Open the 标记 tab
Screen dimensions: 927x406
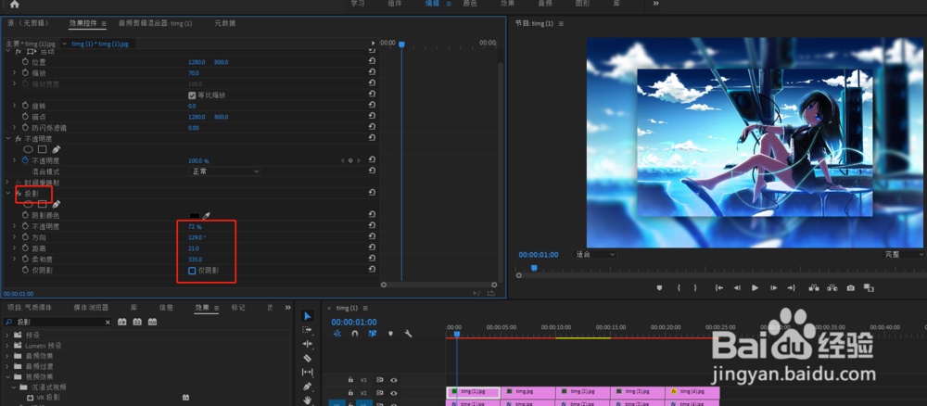pos(238,308)
